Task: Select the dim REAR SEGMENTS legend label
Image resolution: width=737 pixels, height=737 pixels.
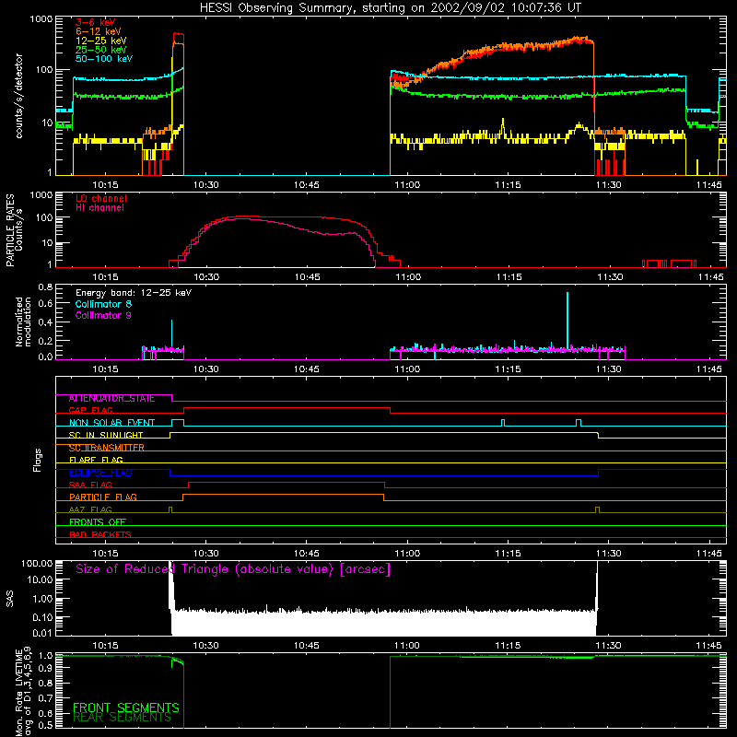Action: 122,718
